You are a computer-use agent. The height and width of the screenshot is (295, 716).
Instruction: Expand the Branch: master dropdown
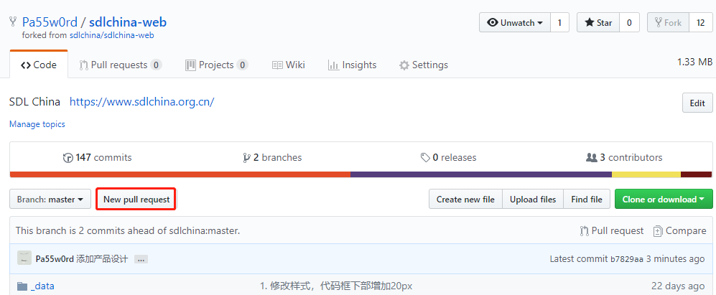pyautogui.click(x=50, y=200)
